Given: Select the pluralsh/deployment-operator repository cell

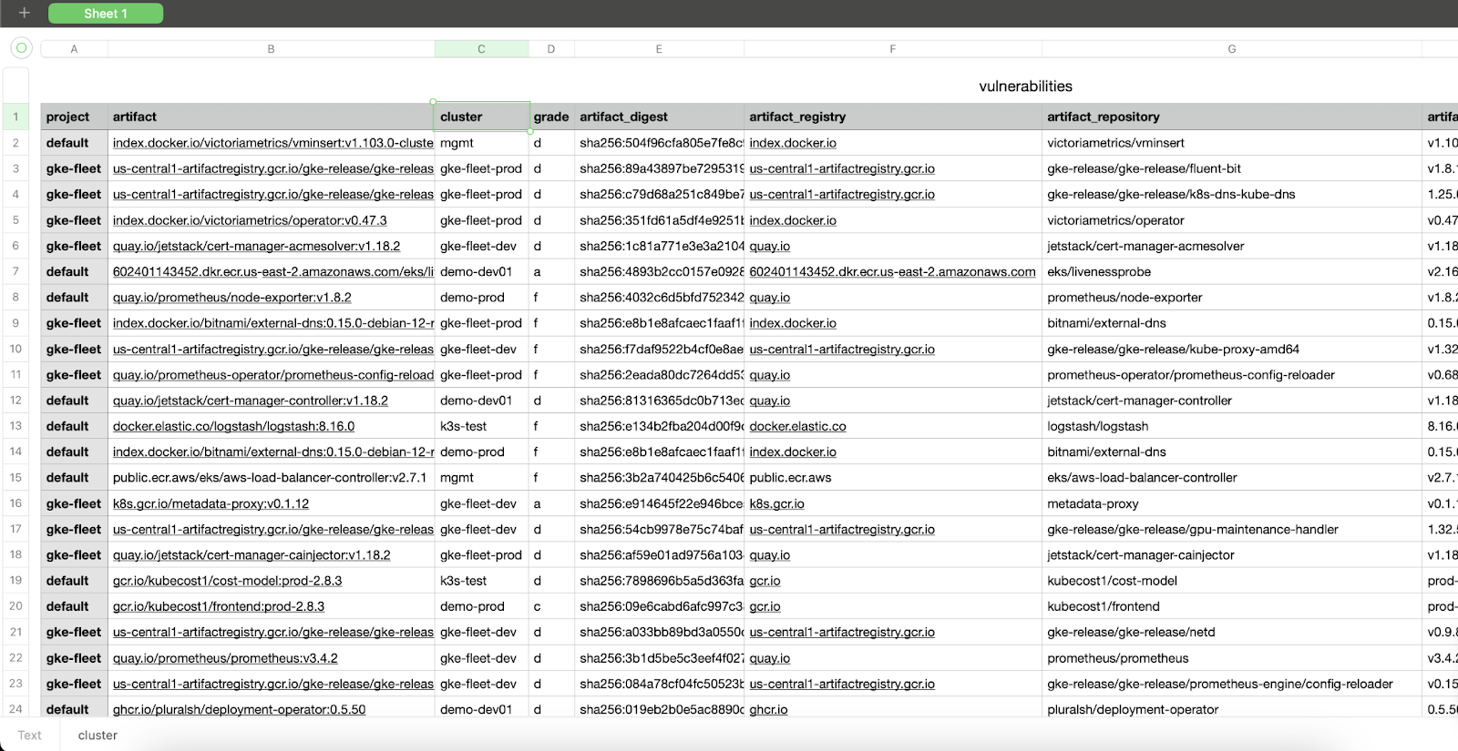Looking at the screenshot, I should click(x=1232, y=709).
